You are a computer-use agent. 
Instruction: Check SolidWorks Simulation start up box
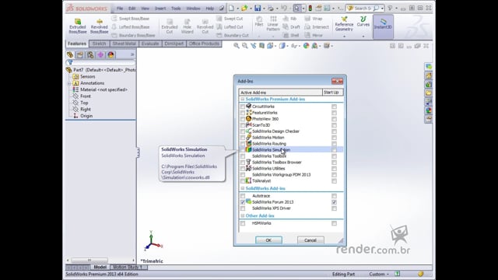334,150
